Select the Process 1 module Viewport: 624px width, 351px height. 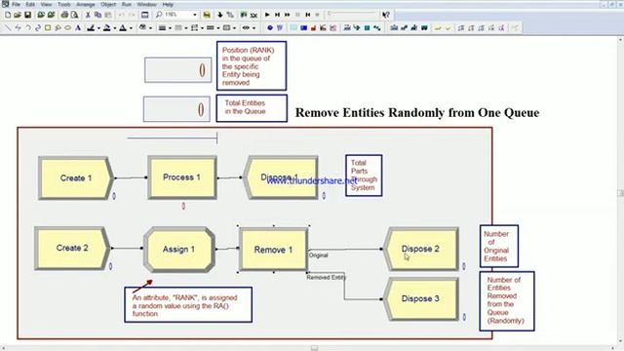pyautogui.click(x=182, y=177)
